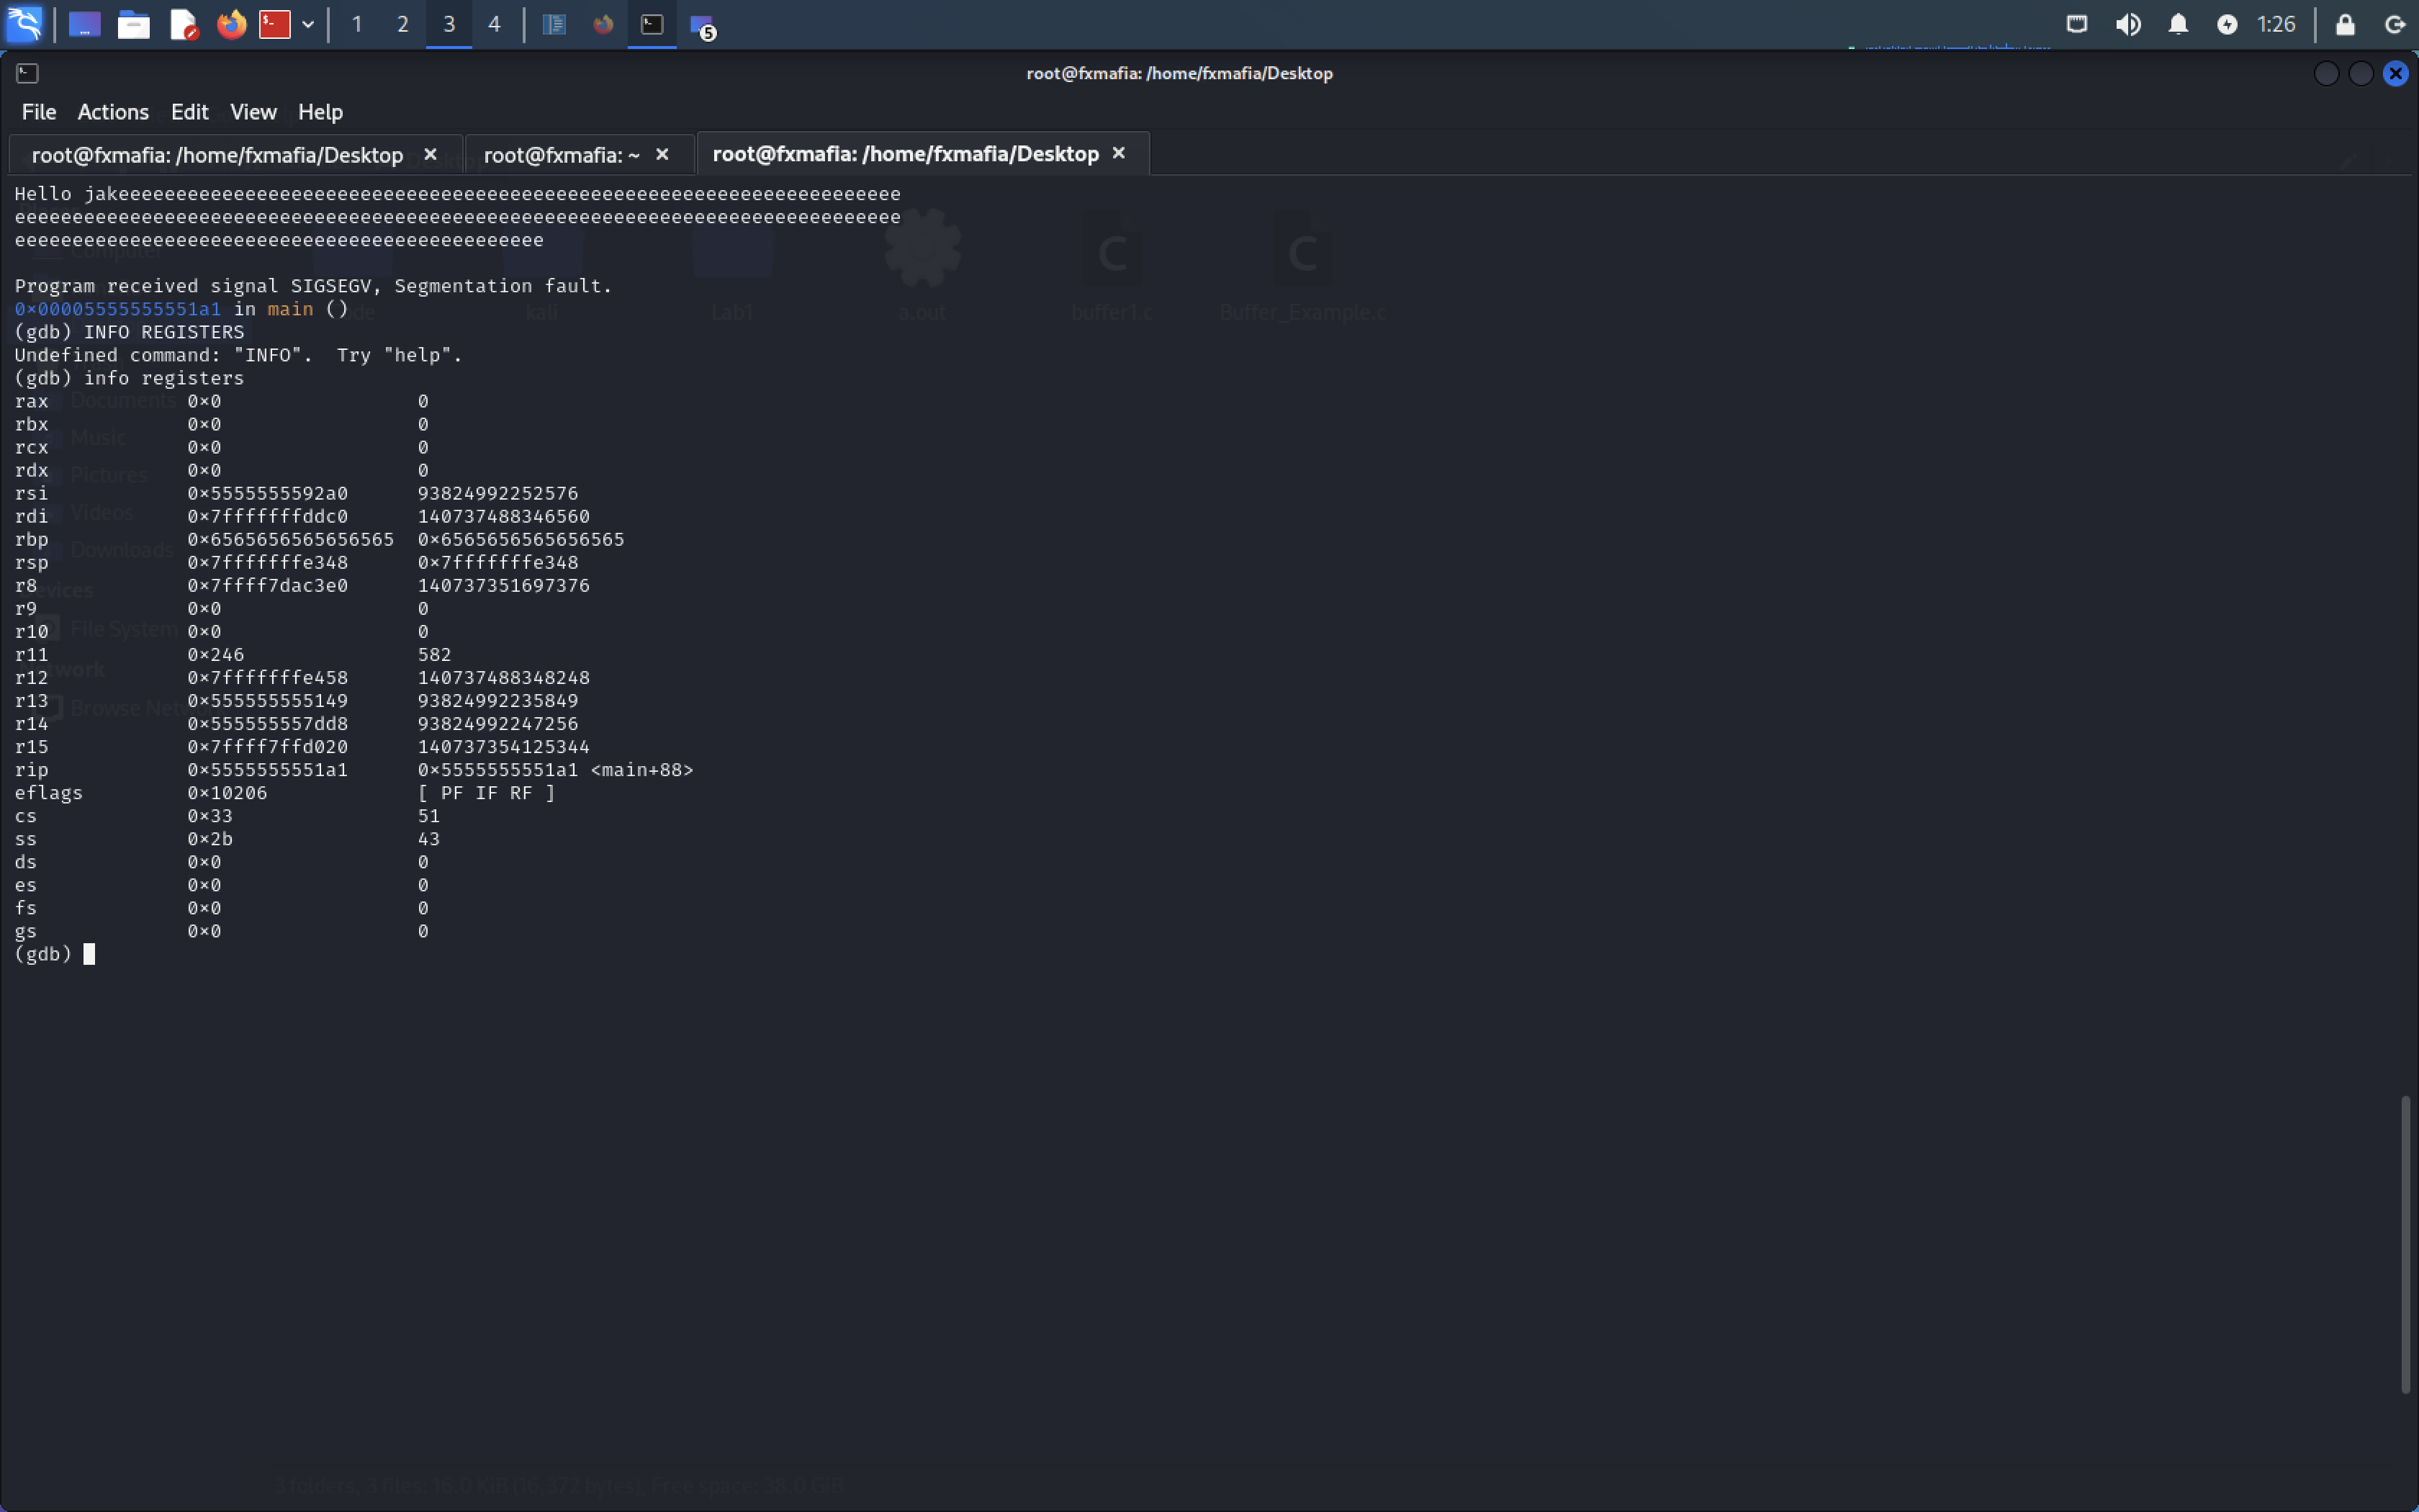The height and width of the screenshot is (1512, 2419).
Task: Click the ss register value 0x2b
Action: point(210,839)
